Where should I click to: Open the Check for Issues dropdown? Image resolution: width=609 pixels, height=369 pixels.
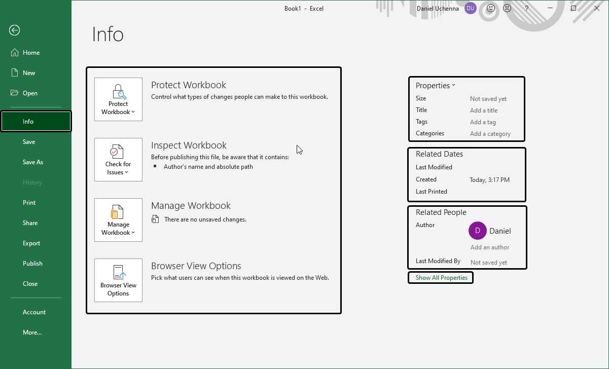(118, 160)
